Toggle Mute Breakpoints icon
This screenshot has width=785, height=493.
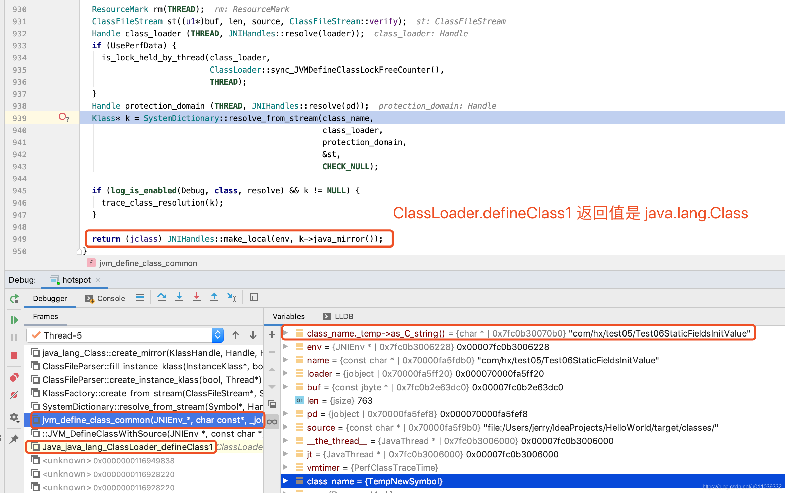tap(14, 395)
